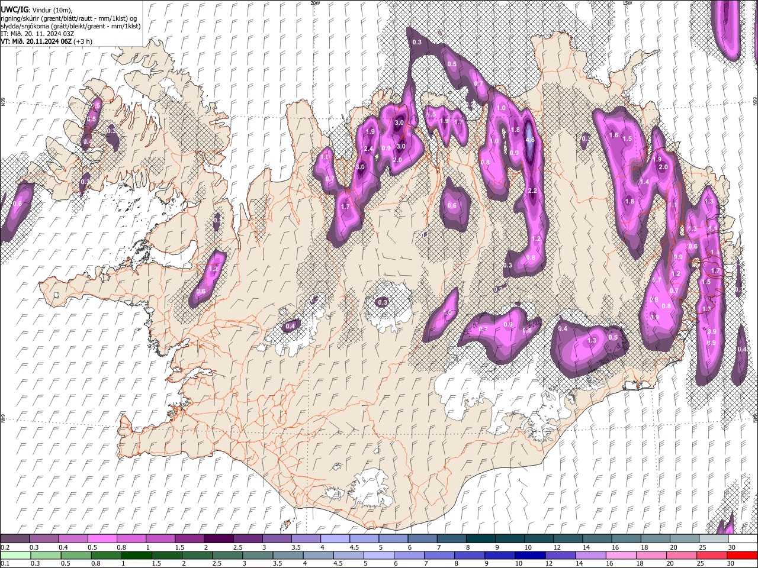The image size is (758, 568).
Task: Select the bright pink snow swatch between 0.5 and 0.8
Action: [x=102, y=538]
